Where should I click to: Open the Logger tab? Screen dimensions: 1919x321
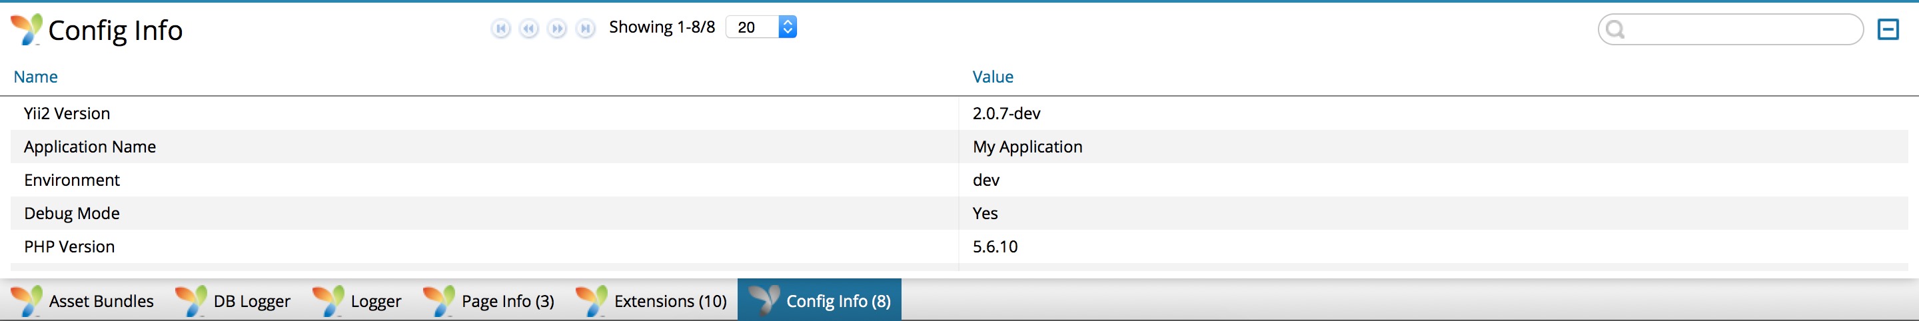point(357,300)
